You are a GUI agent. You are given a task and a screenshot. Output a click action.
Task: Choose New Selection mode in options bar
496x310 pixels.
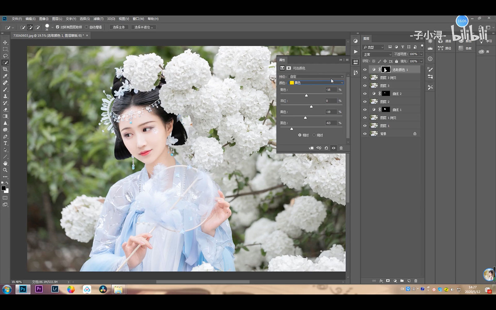pos(23,27)
